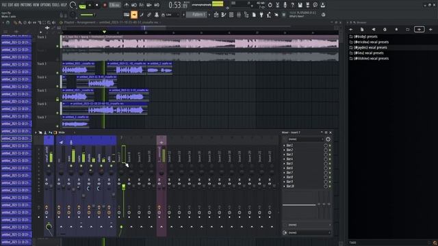Click the volume fader of the selected insert track
Screen dimensions: 438x246
tap(123, 187)
